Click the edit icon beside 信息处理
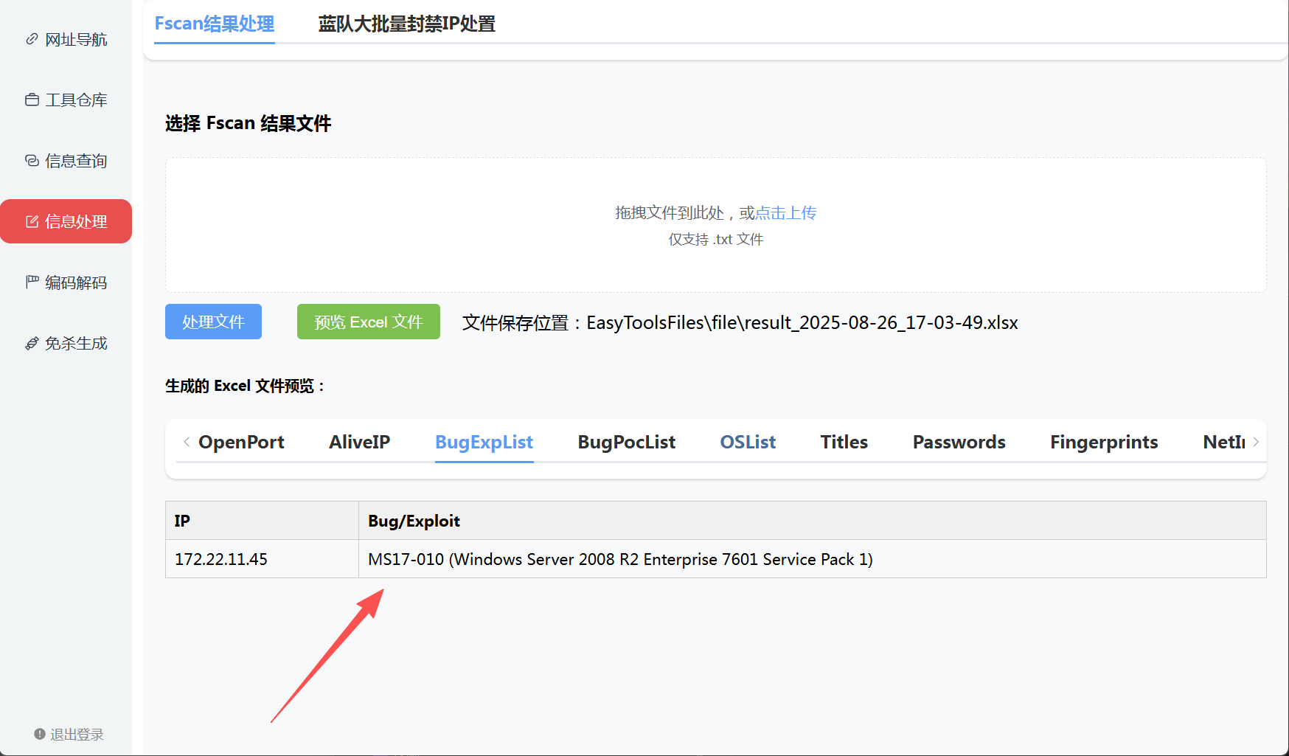This screenshot has width=1289, height=756. point(32,221)
